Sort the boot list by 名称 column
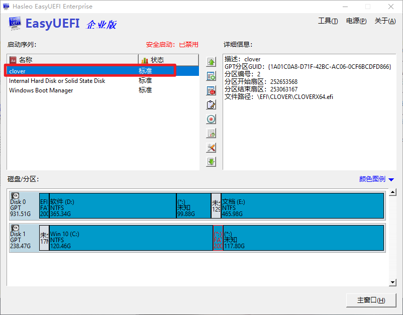 point(73,60)
